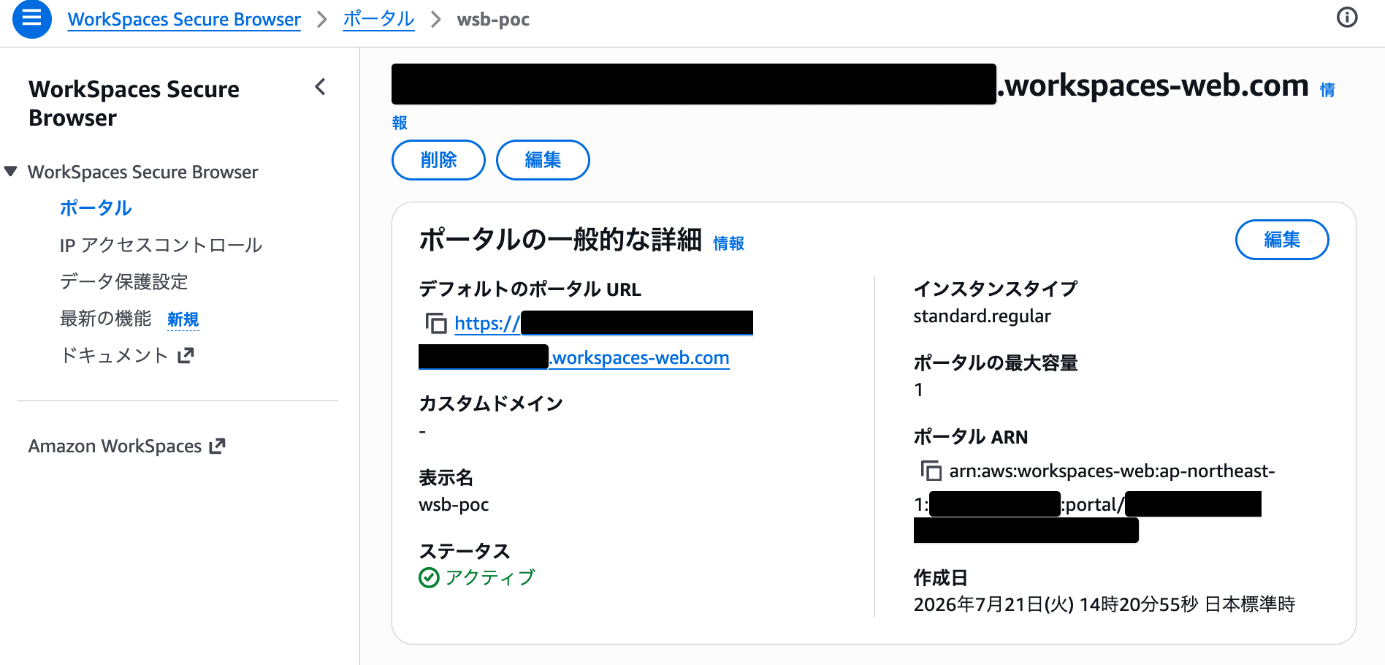Click the 削除 button

pyautogui.click(x=438, y=160)
